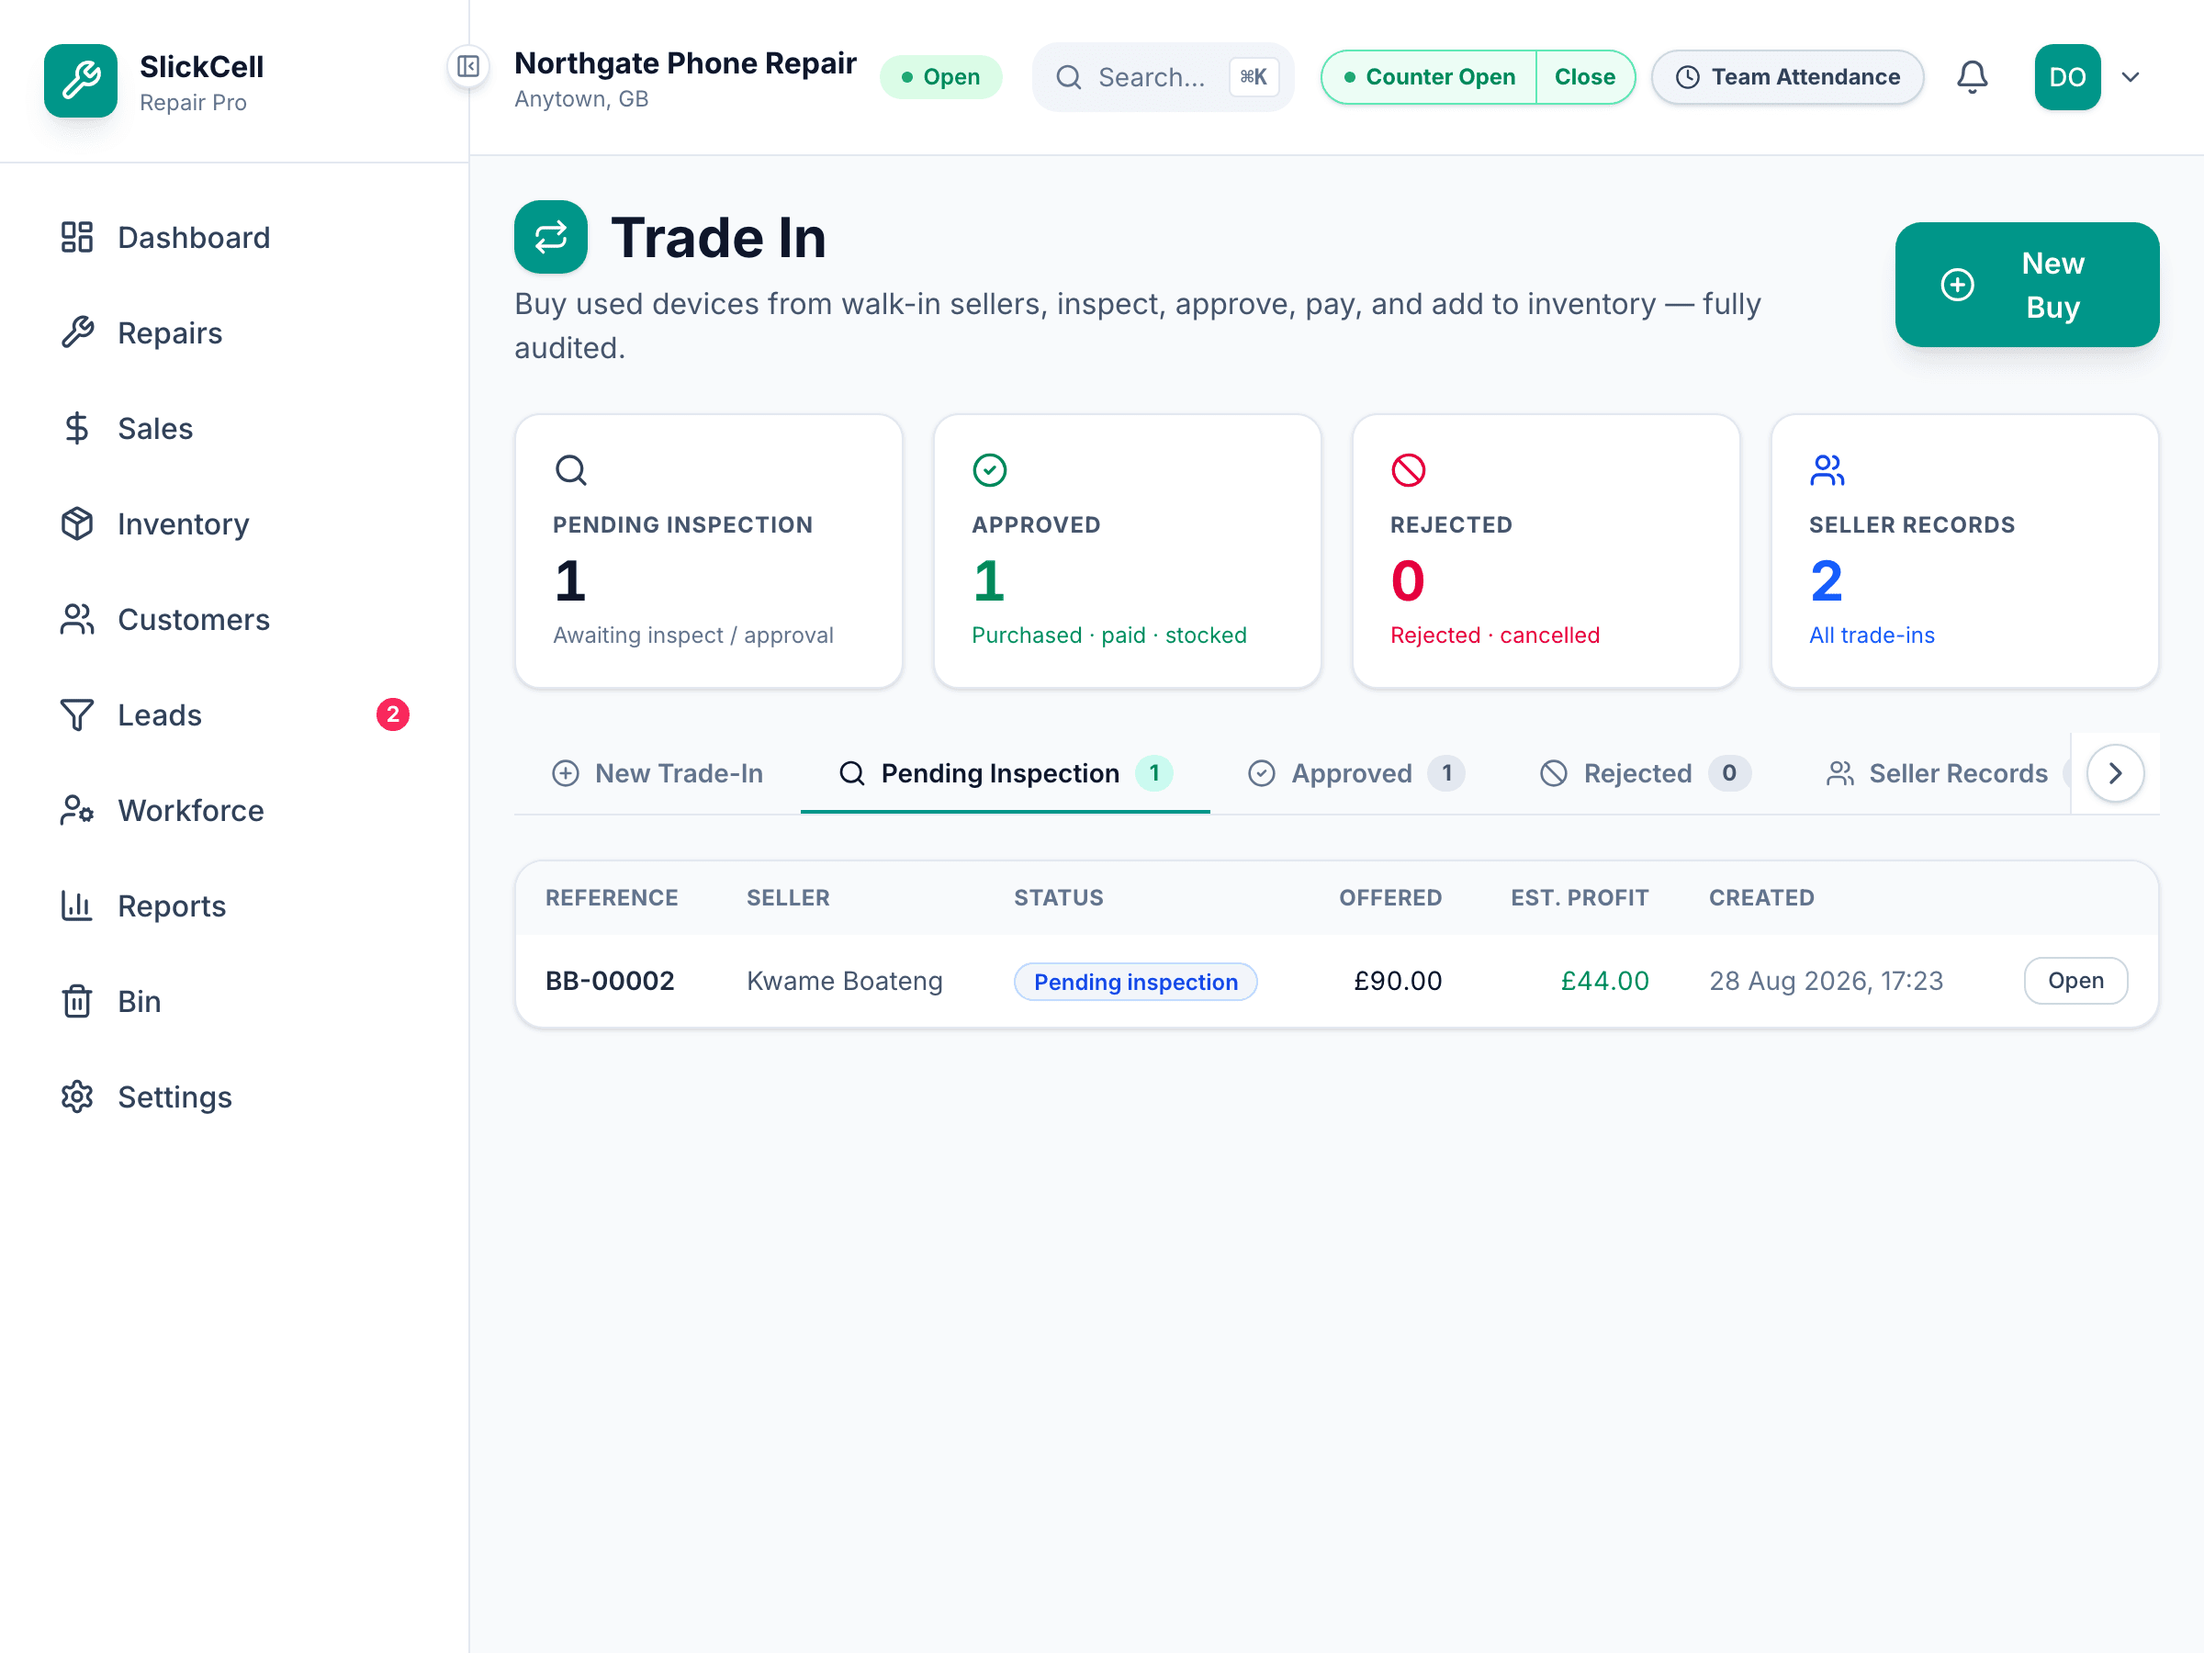Click the Rejected card ban icon
This screenshot has width=2204, height=1653.
pyautogui.click(x=1408, y=469)
